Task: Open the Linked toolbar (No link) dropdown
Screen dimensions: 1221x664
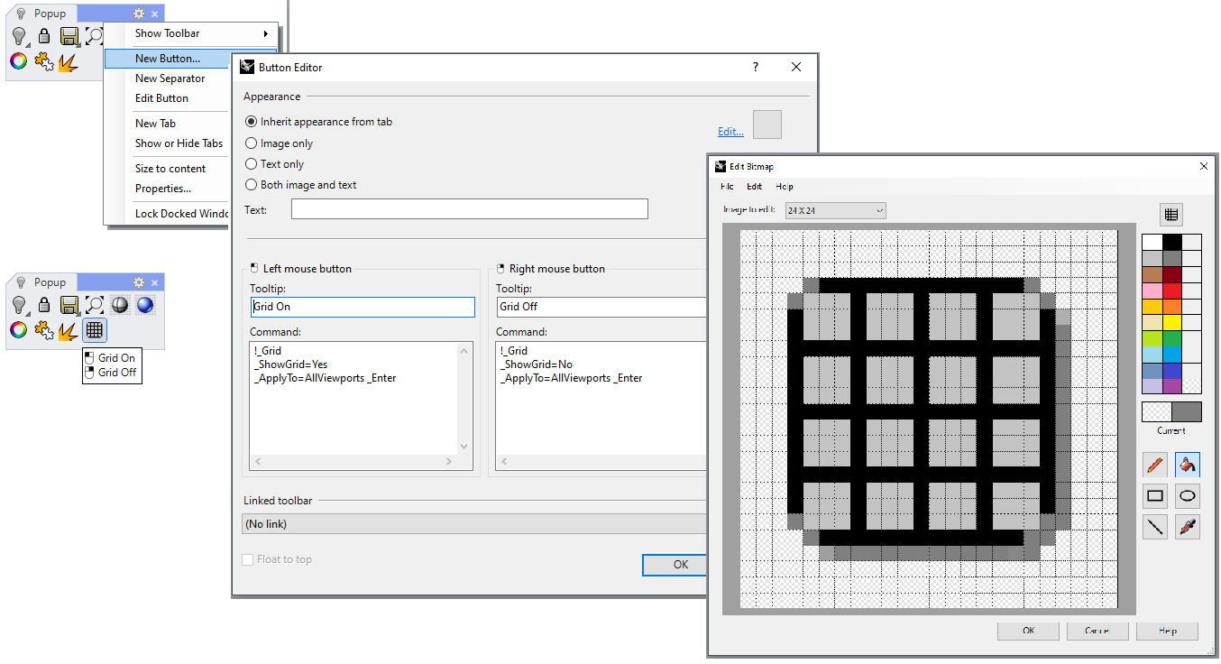Action: 473,524
